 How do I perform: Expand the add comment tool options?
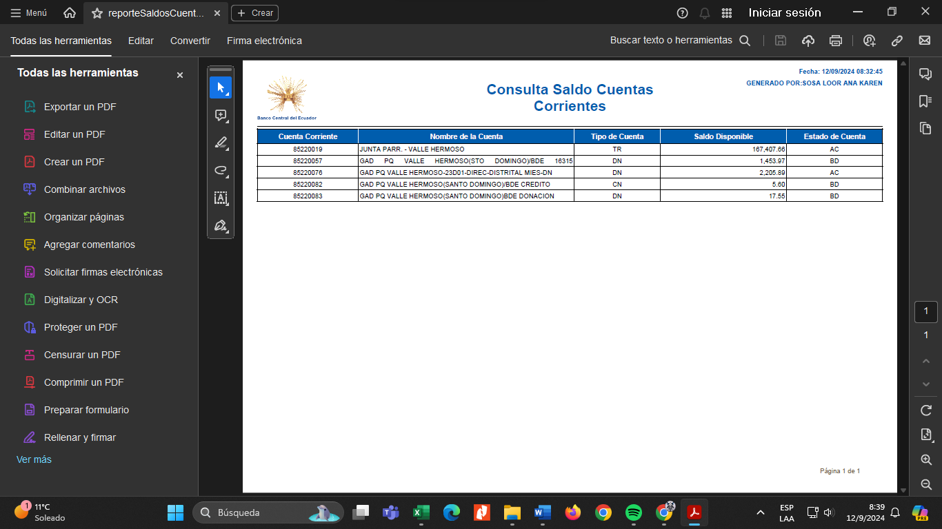221,115
